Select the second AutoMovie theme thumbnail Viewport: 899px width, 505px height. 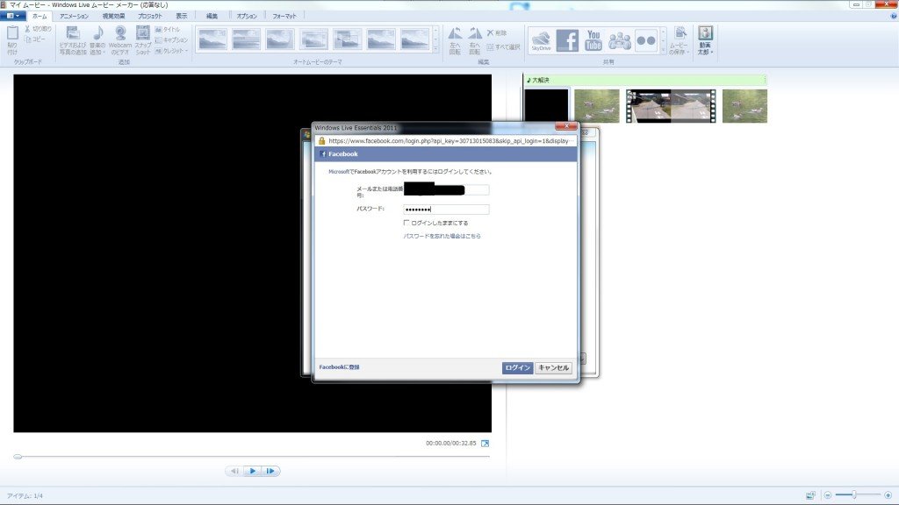tap(247, 39)
